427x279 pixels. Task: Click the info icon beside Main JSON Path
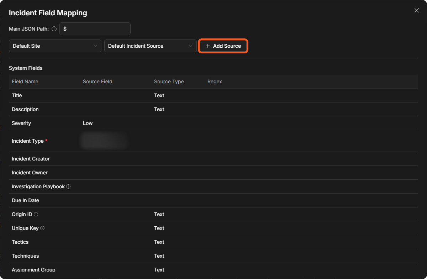click(54, 29)
